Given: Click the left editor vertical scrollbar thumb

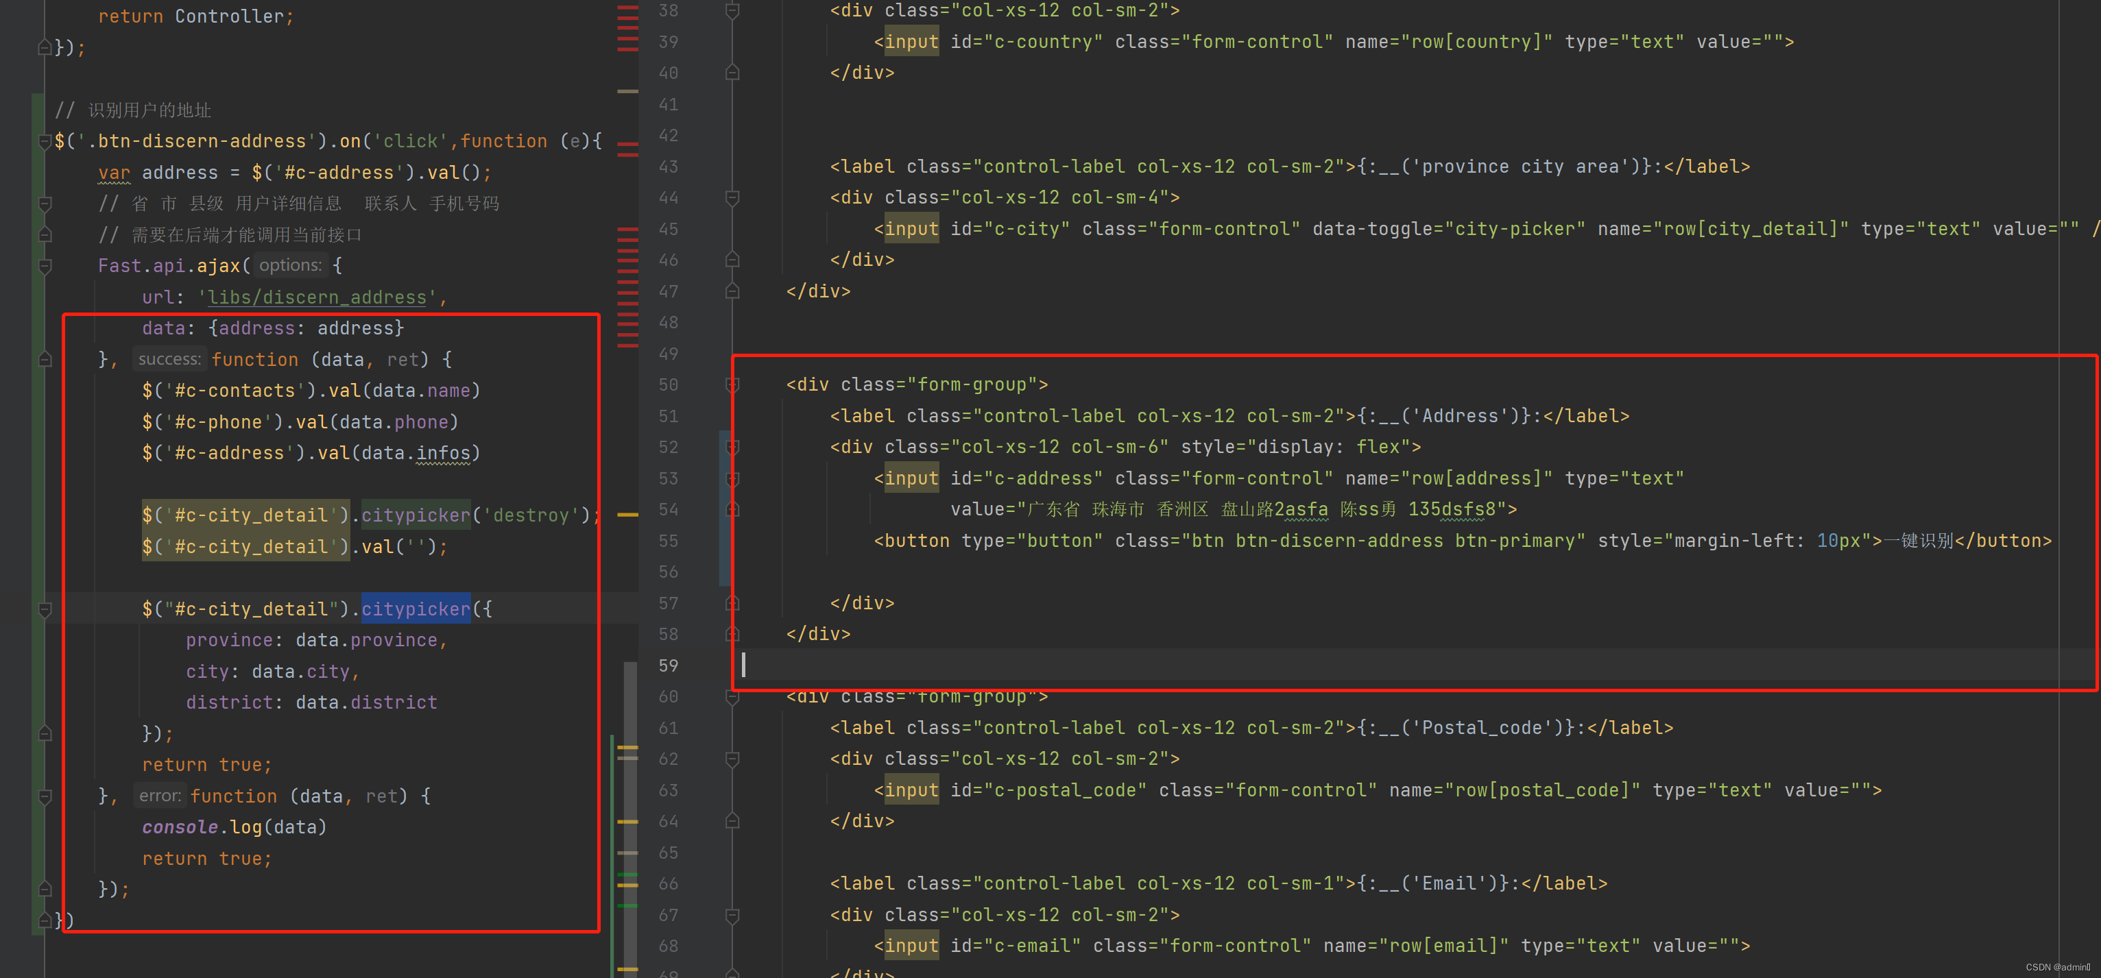Looking at the screenshot, I should click(629, 819).
